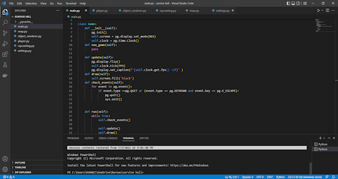Viewport: 338px width, 179px height.
Task: Maximize the terminal panel with up chevron
Action: [x=329, y=138]
